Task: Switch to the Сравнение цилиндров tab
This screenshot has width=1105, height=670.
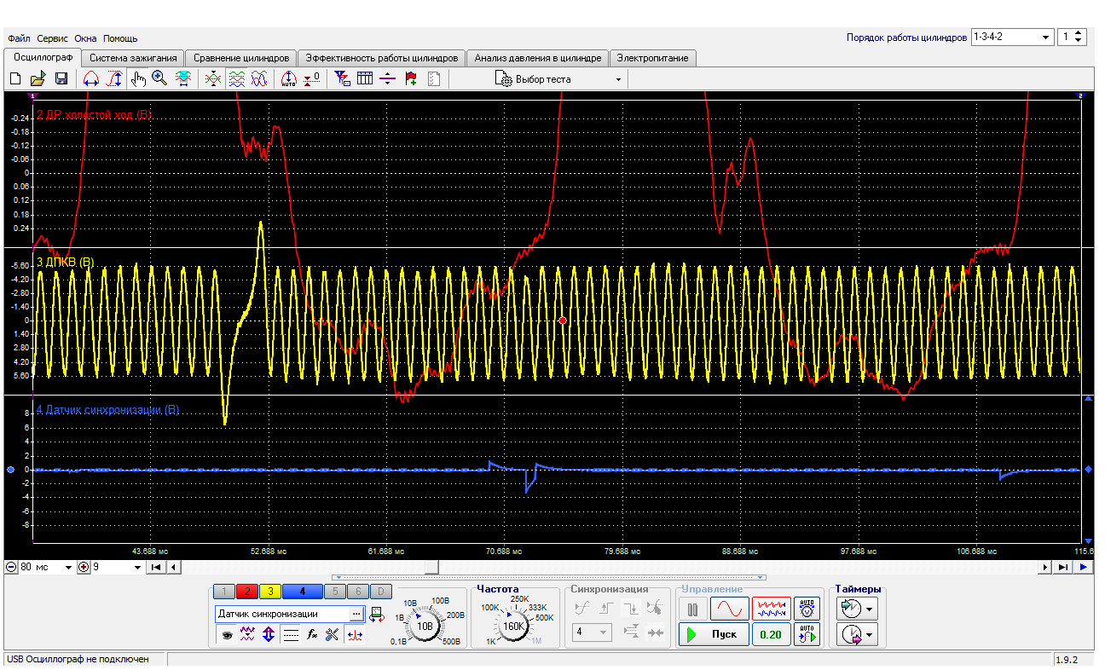Action: tap(241, 58)
